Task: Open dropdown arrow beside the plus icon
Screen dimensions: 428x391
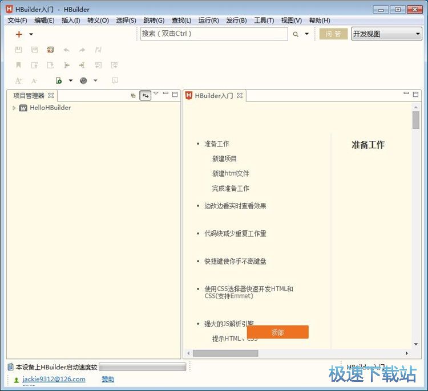Action: tap(31, 34)
